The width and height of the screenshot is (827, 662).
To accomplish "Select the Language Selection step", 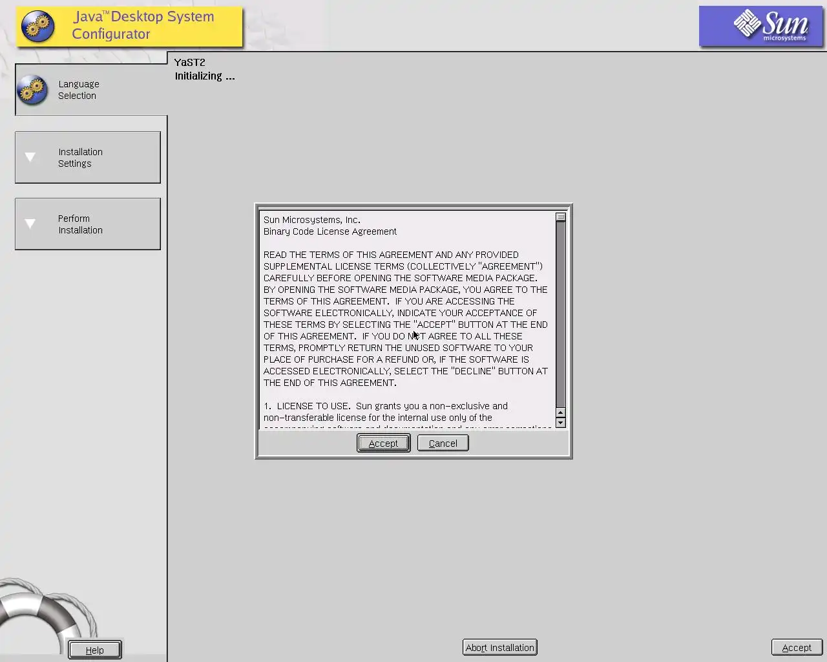I will click(x=91, y=90).
